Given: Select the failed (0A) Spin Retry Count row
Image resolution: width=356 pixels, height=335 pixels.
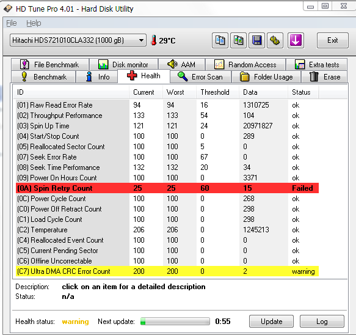Looking at the screenshot, I should pyautogui.click(x=167, y=188).
